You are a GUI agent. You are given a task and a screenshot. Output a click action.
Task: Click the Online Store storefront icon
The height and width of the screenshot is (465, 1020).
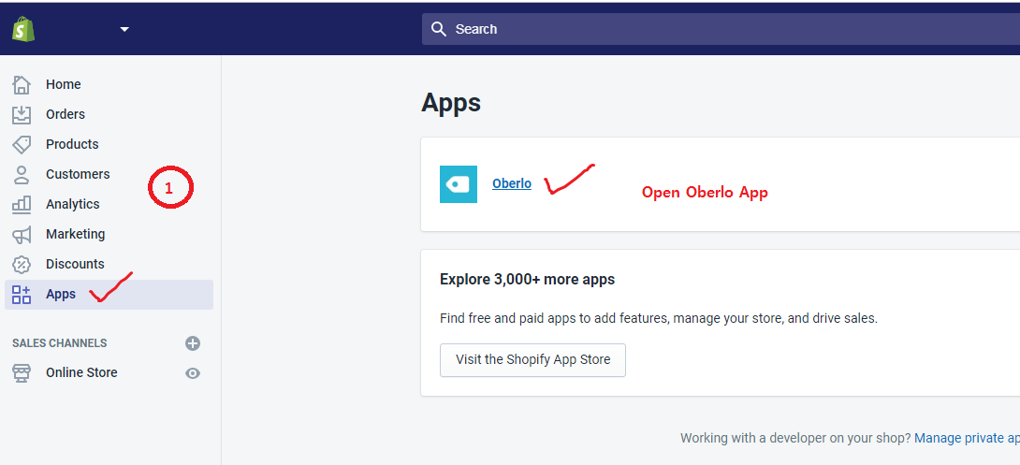(x=22, y=373)
